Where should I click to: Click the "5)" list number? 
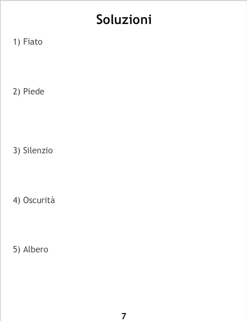pyautogui.click(x=17, y=249)
